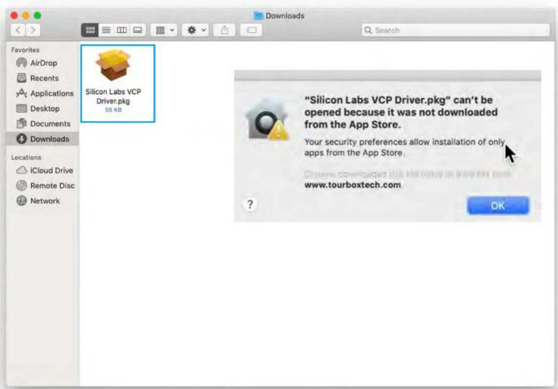Click the Network globe icon
This screenshot has height=389, width=558.
[22, 201]
